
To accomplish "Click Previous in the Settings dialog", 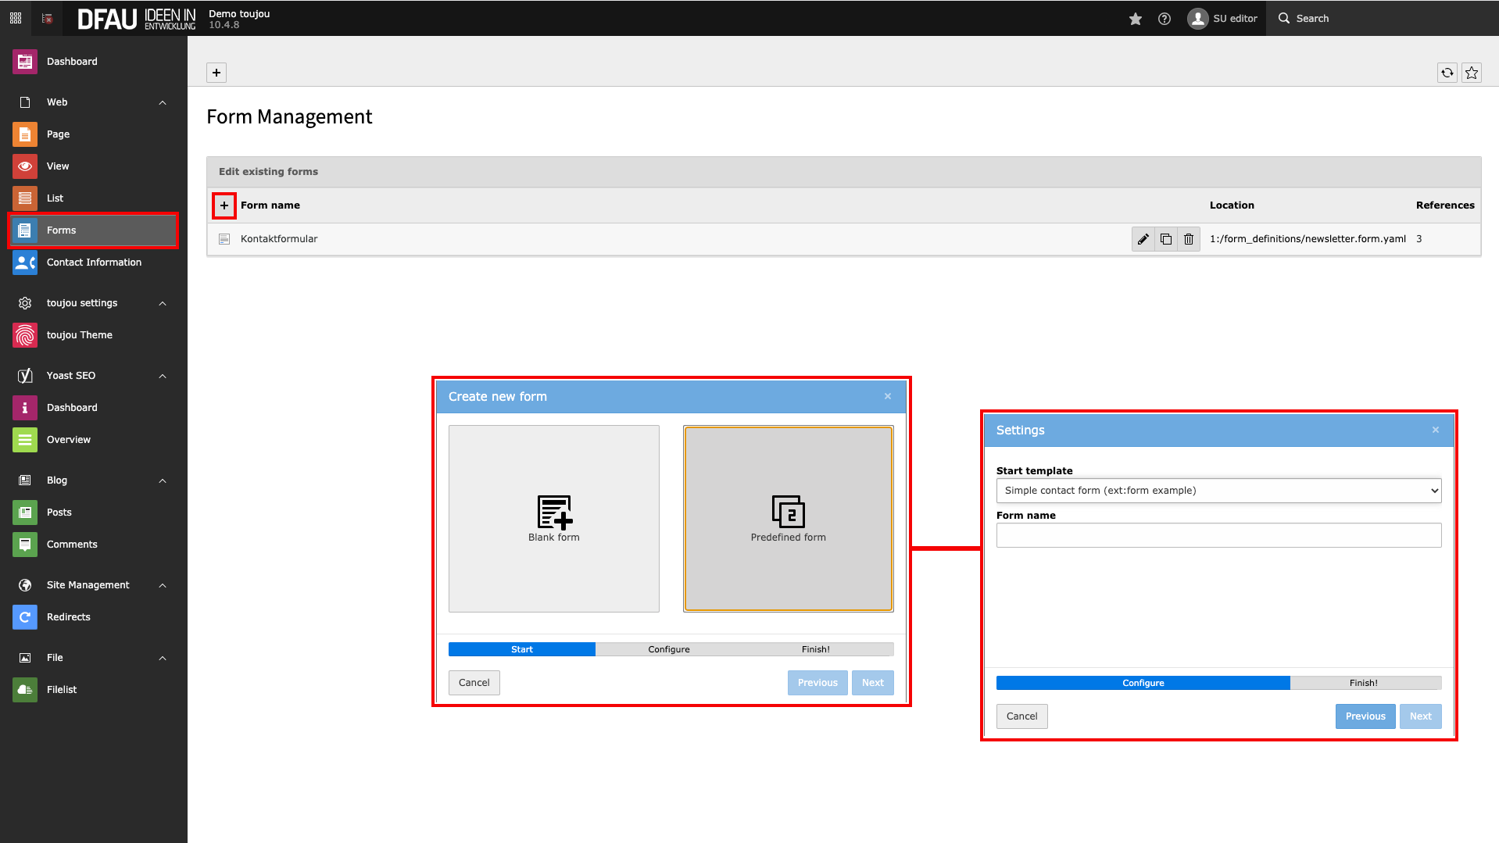I will click(x=1365, y=716).
